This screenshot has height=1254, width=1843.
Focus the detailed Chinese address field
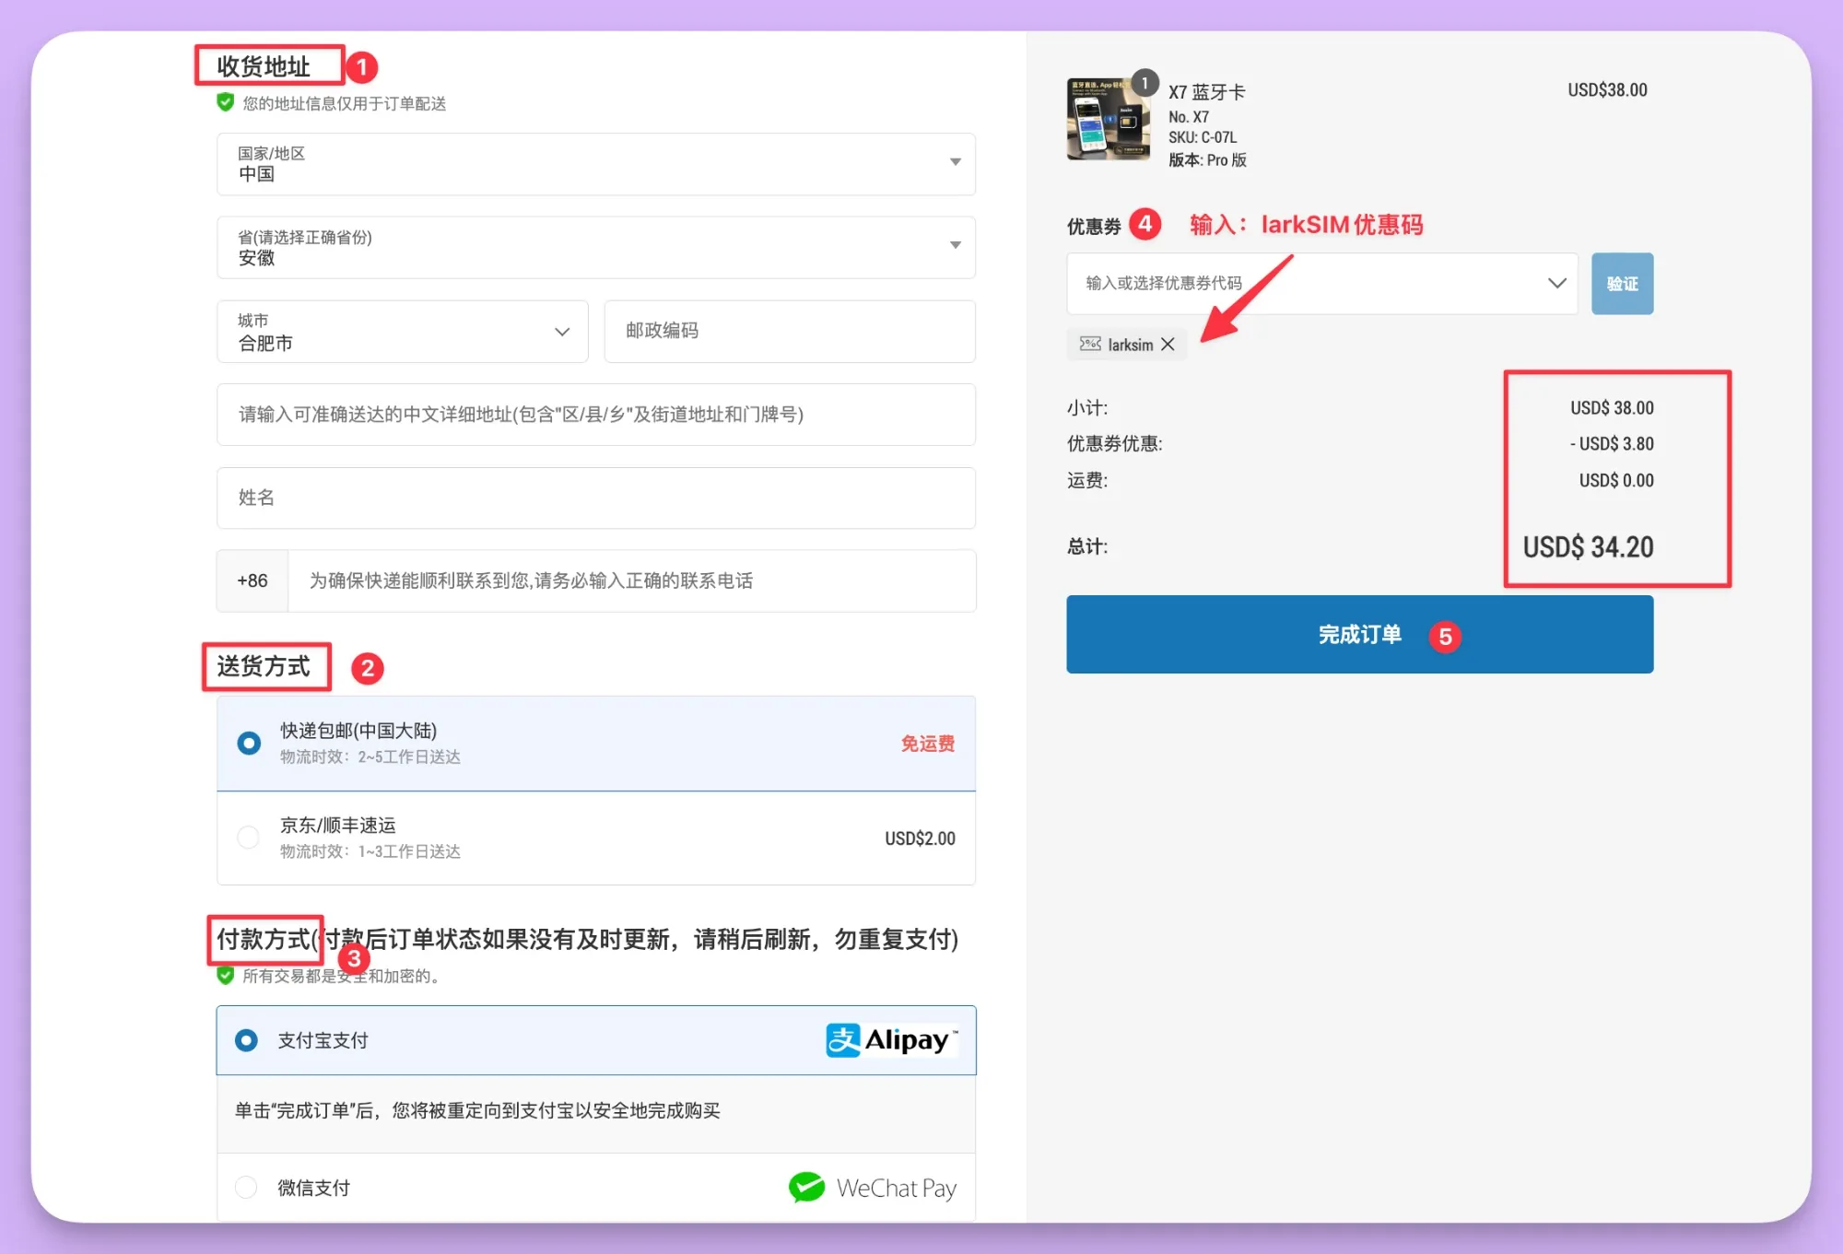(596, 415)
